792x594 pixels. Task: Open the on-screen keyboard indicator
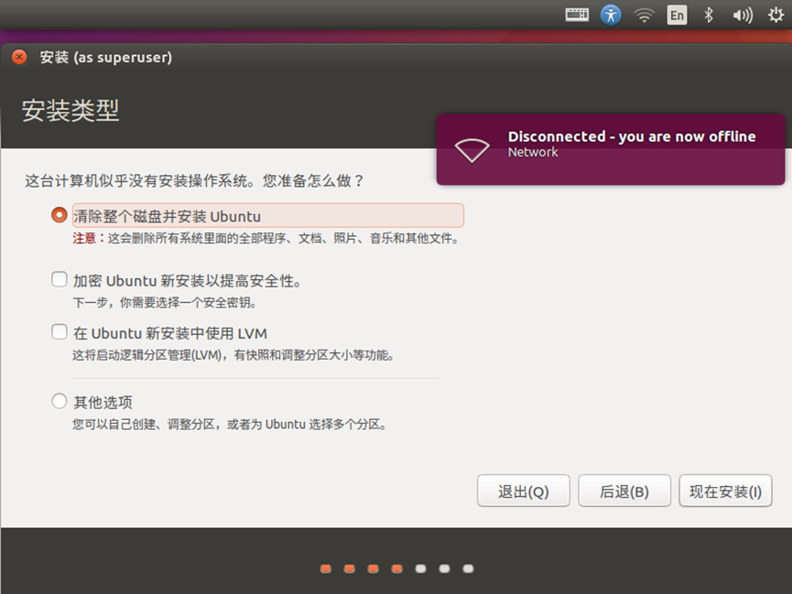click(x=576, y=15)
